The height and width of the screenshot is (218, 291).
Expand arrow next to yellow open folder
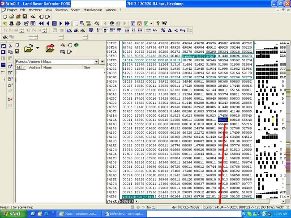click(38, 48)
